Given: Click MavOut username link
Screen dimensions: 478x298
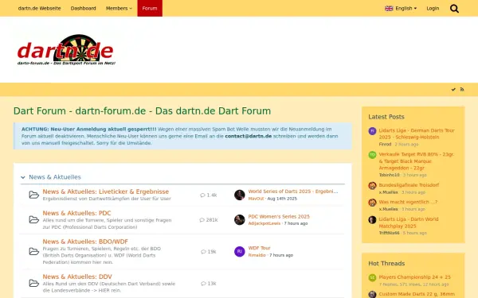Looking at the screenshot, I should [256, 199].
